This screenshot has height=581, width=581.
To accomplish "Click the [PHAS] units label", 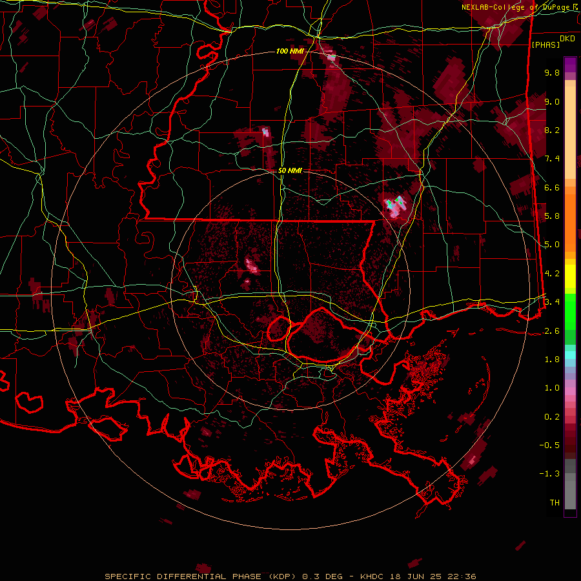I will 545,45.
